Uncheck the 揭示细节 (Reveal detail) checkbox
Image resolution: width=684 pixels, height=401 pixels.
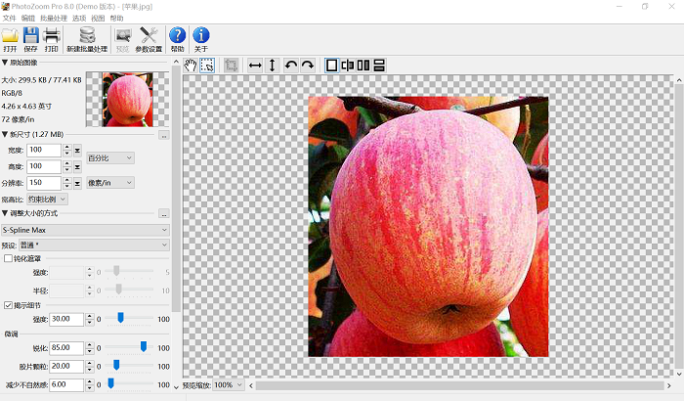coord(9,305)
